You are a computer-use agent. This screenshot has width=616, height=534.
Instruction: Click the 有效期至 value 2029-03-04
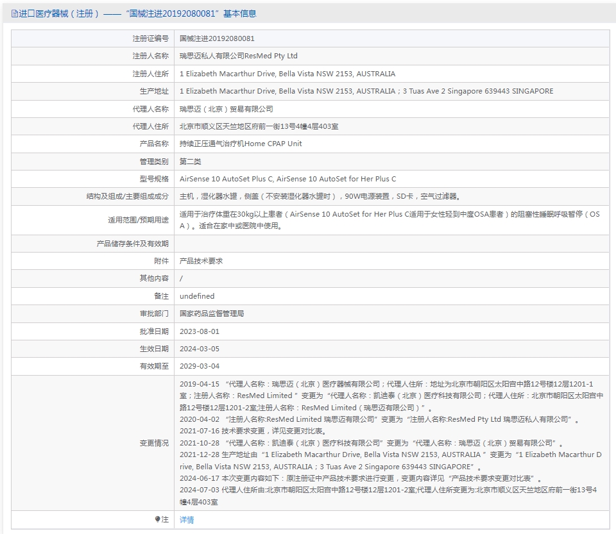[200, 366]
